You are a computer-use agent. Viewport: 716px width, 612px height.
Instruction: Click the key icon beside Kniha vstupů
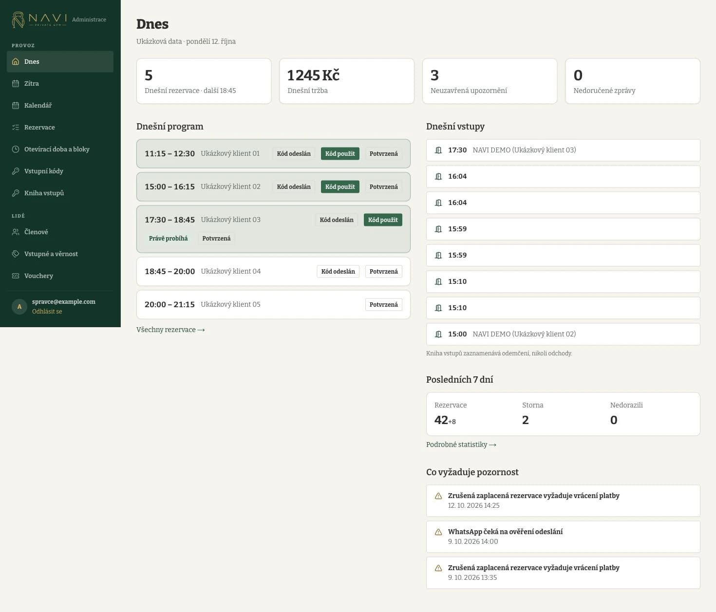point(16,193)
